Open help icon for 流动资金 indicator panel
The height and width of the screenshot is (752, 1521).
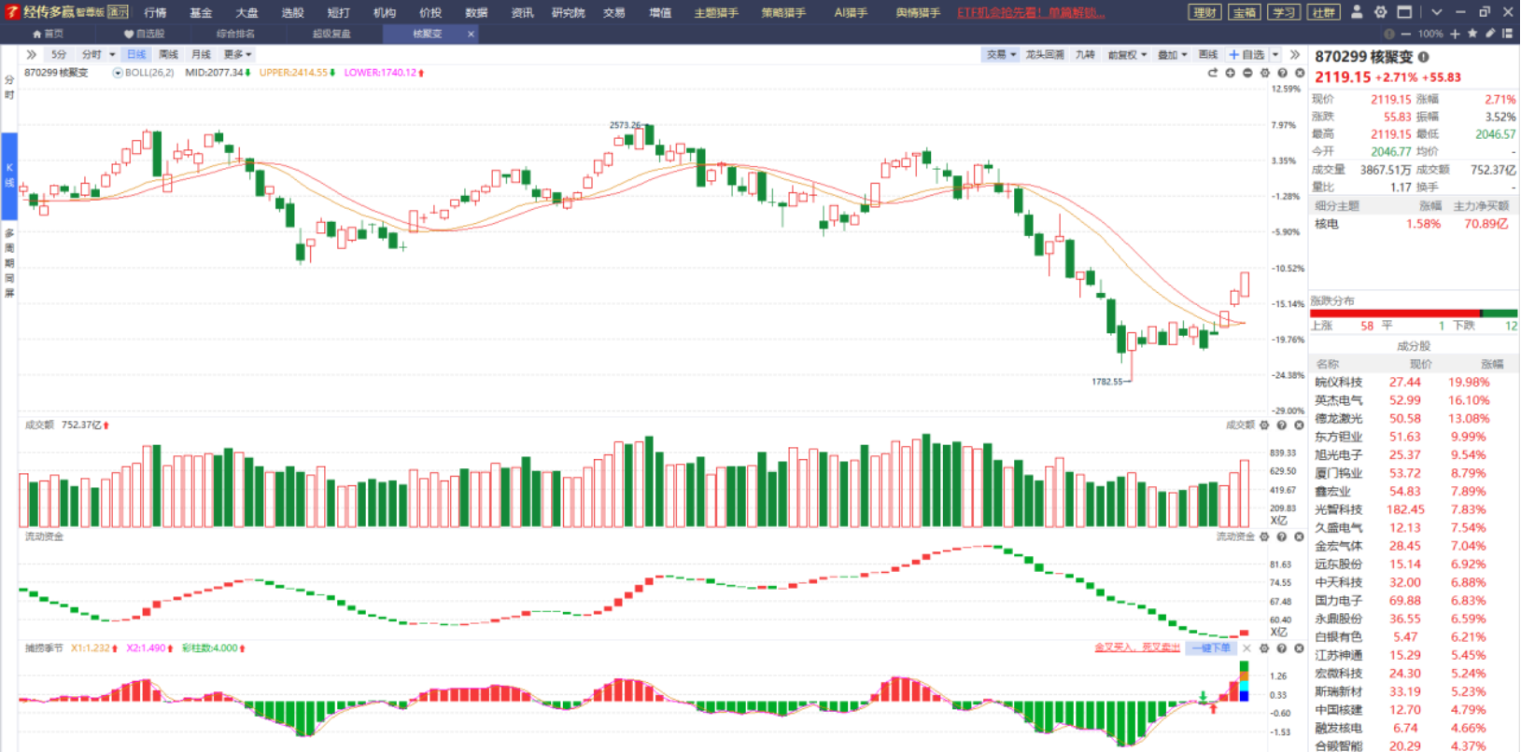(x=1282, y=536)
